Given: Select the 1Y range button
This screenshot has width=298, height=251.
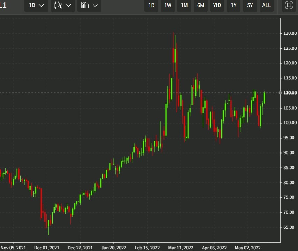Looking at the screenshot, I should (233, 5).
